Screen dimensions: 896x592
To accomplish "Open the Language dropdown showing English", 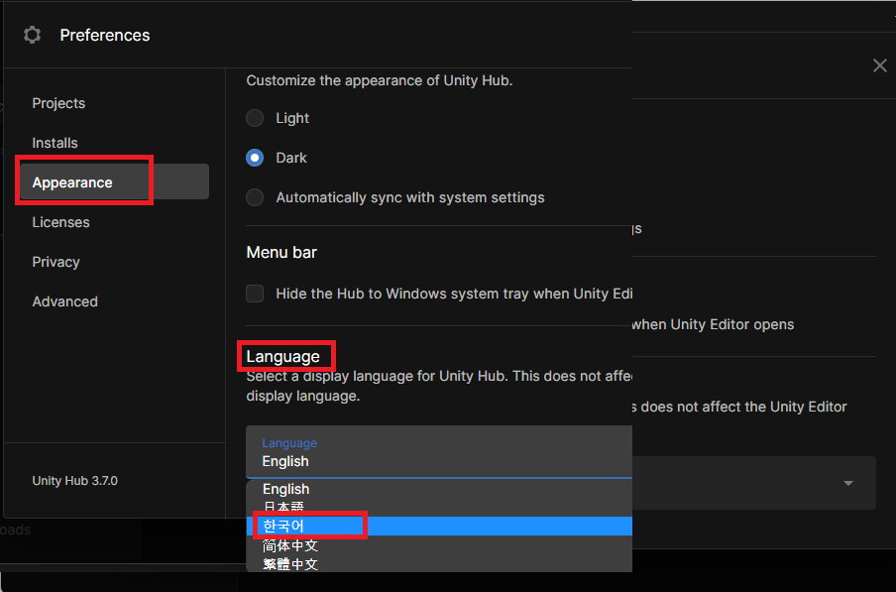I will tap(439, 452).
